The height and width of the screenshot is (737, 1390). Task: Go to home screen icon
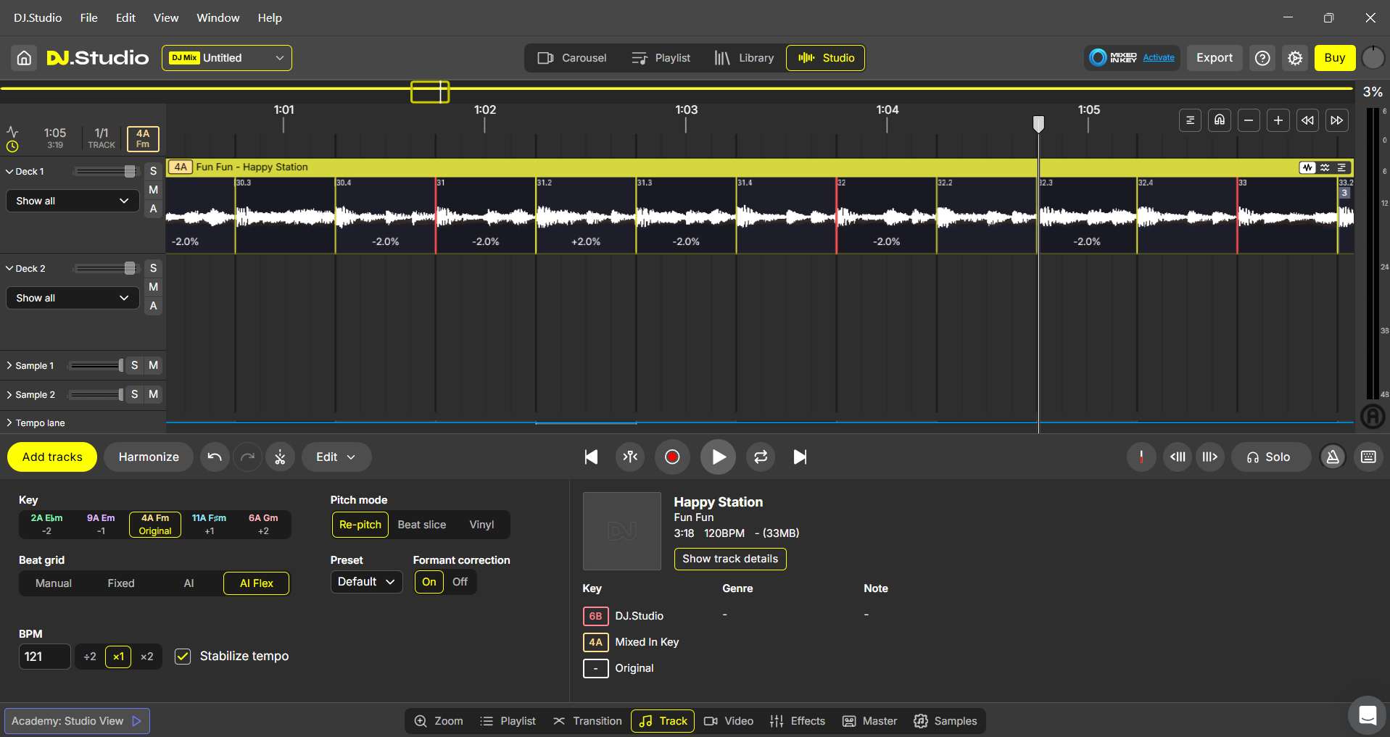click(x=24, y=58)
